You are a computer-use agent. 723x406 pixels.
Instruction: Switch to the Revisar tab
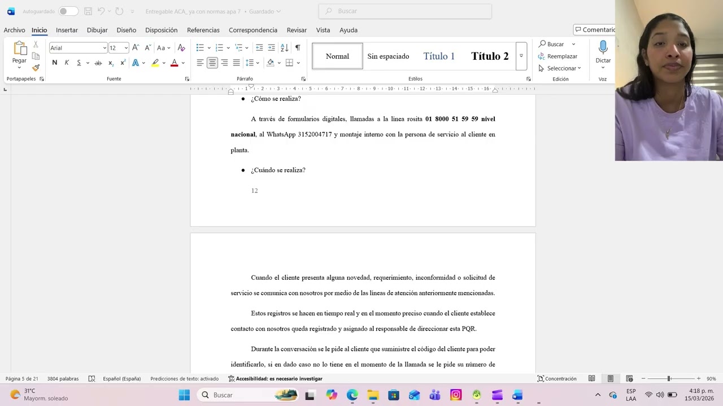297,30
